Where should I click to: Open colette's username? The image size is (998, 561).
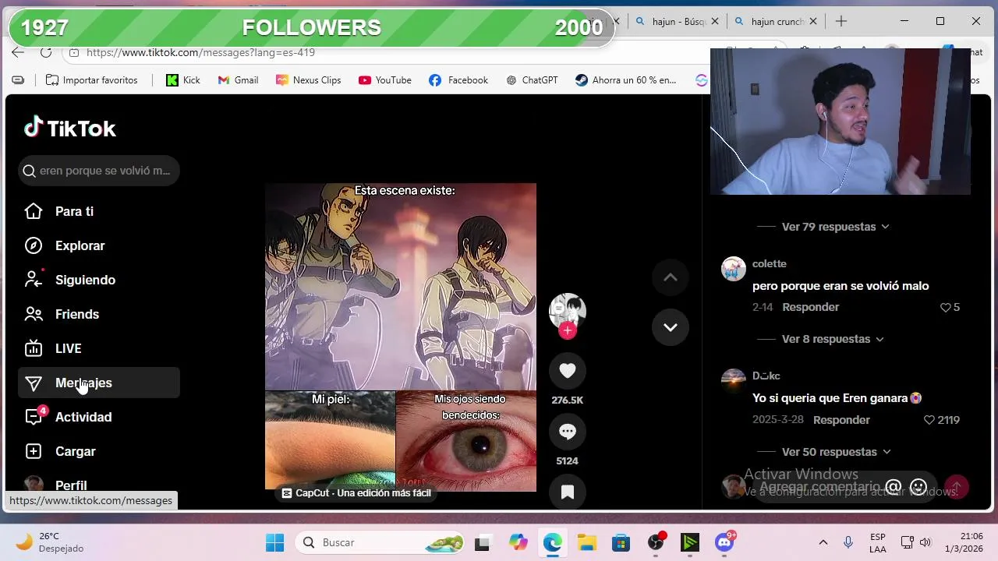point(770,264)
